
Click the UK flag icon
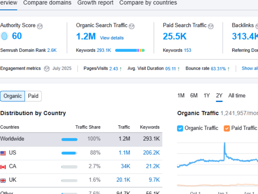[3, 181]
